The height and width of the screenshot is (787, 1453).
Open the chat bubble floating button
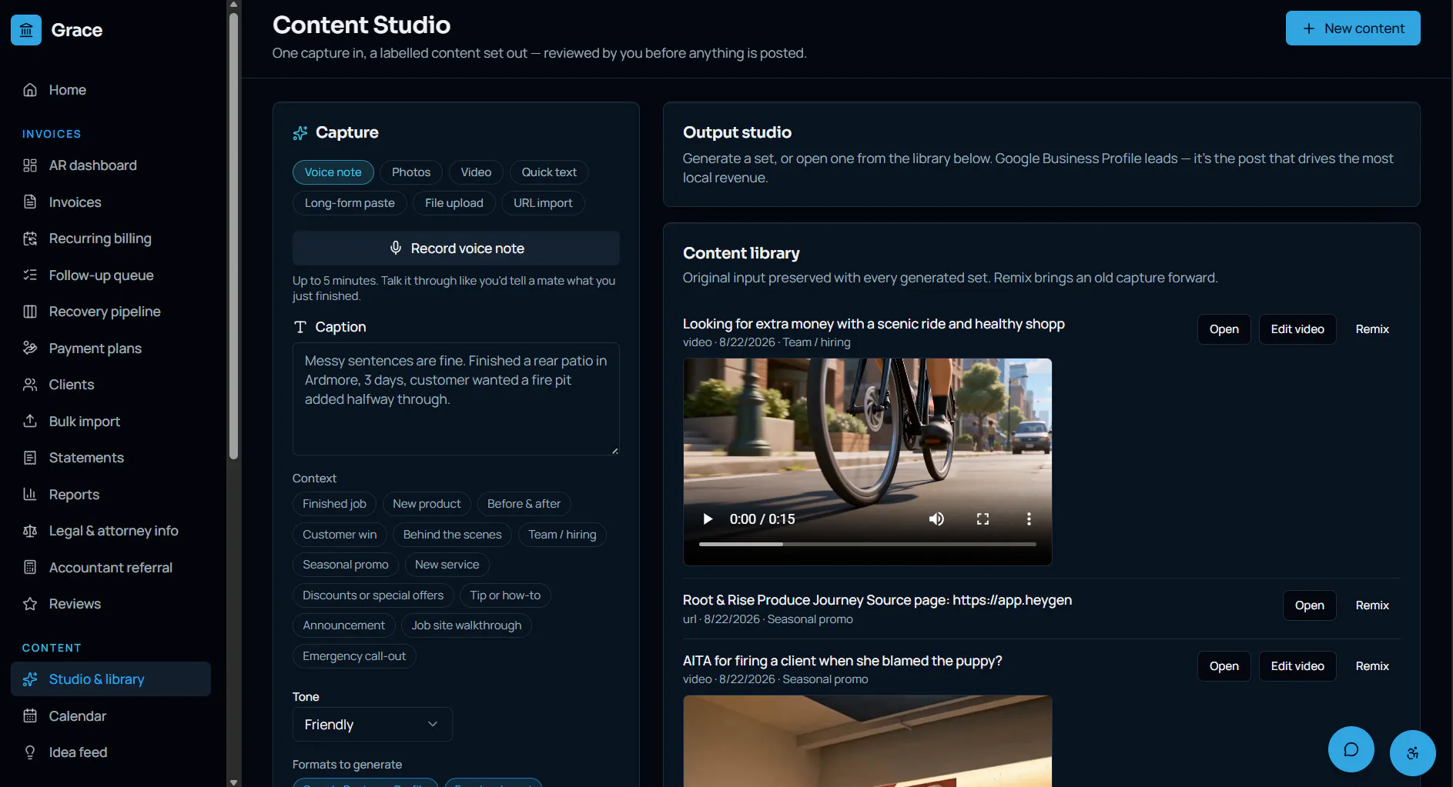coord(1351,749)
